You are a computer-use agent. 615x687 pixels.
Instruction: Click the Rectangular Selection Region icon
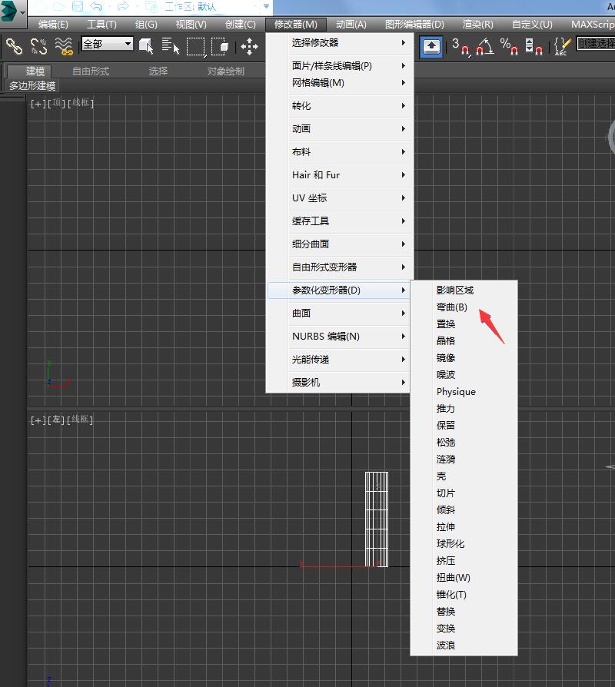(x=196, y=45)
